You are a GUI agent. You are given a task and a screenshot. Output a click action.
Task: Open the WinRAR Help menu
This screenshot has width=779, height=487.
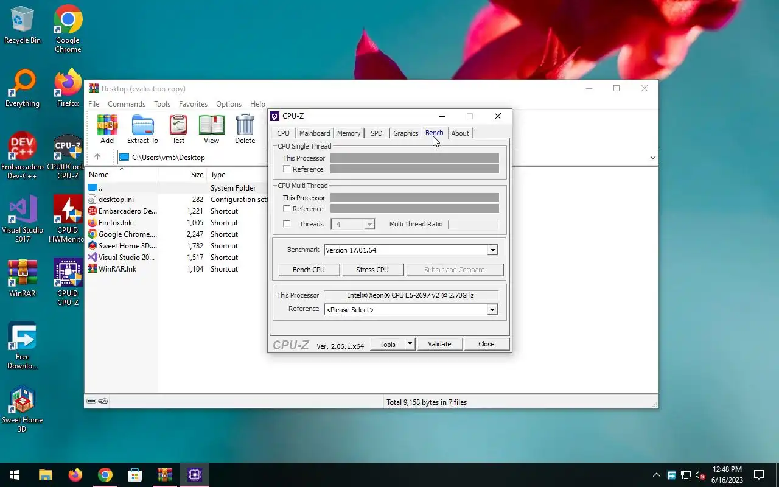(x=257, y=104)
